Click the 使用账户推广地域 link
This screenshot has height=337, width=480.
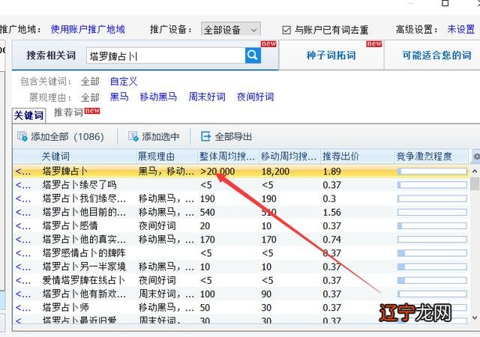[x=88, y=29]
